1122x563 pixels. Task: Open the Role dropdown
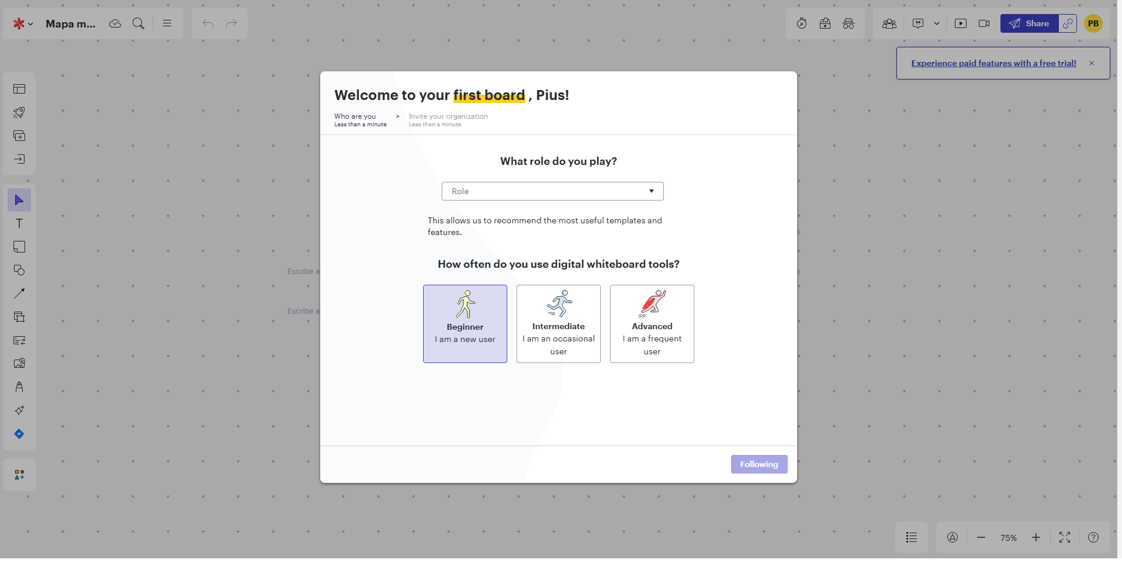(553, 191)
